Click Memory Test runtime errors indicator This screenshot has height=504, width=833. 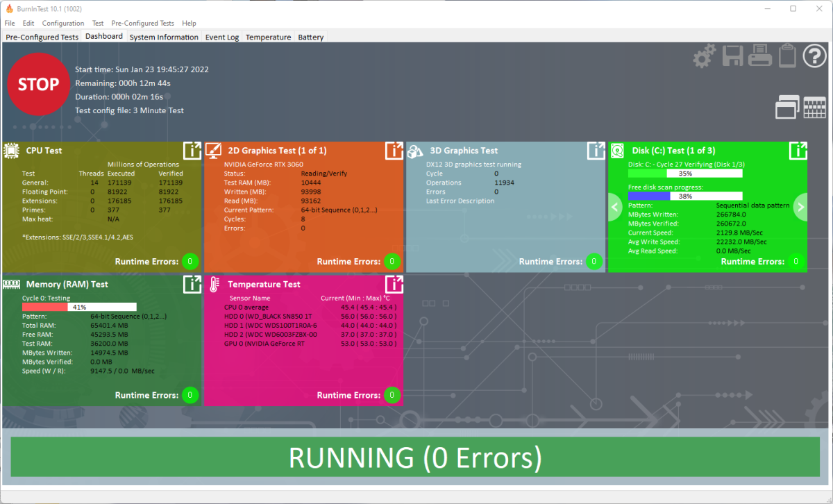coord(190,395)
